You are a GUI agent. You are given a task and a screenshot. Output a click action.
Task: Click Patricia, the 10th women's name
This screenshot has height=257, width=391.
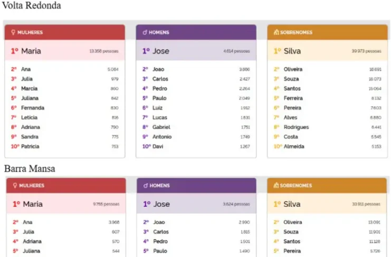30,146
